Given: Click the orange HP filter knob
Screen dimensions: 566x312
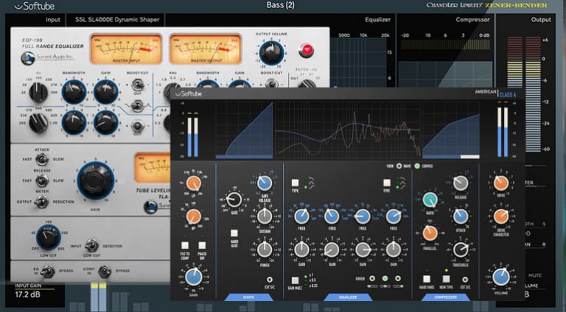Looking at the screenshot, I should click(x=194, y=216).
